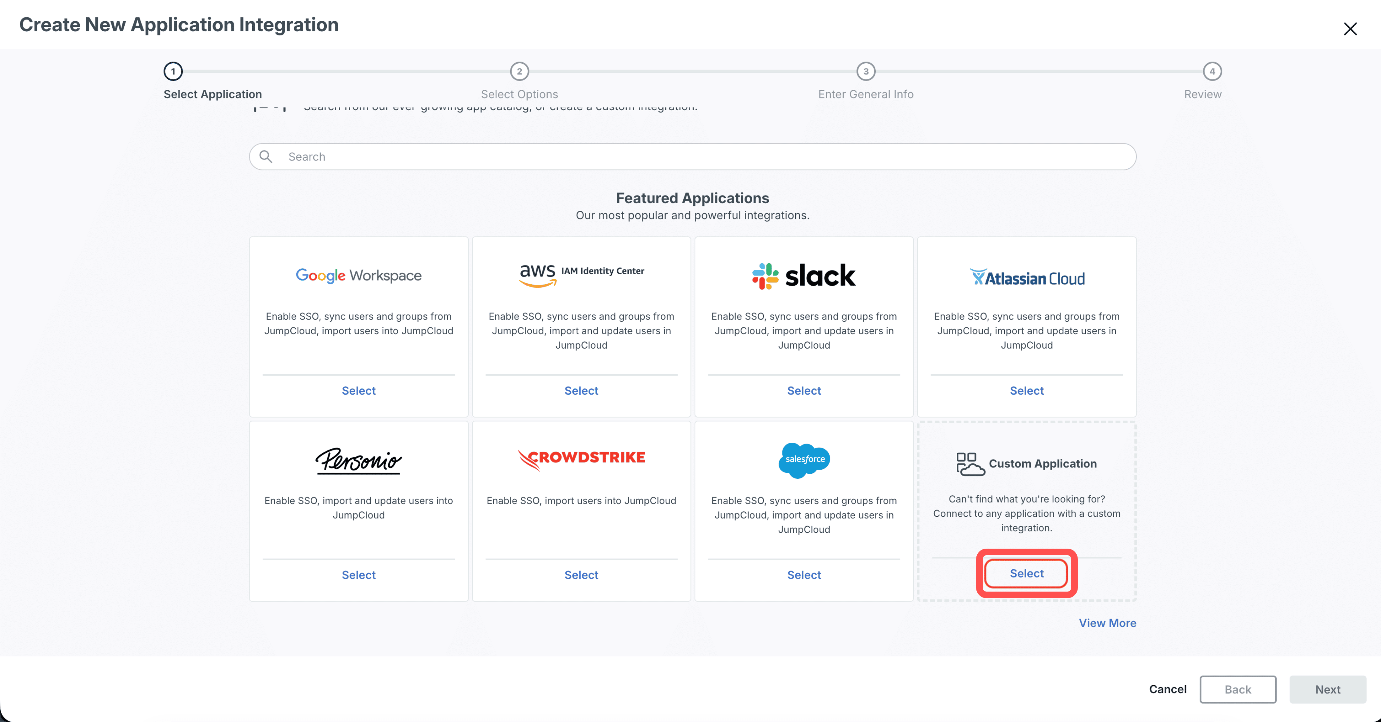The width and height of the screenshot is (1381, 722).
Task: Select the Personio integration
Action: pyautogui.click(x=359, y=575)
